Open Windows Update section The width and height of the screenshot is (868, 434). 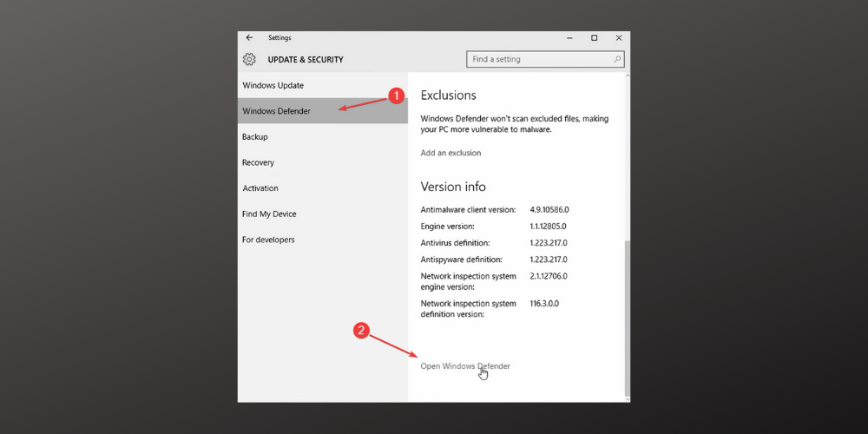323,85
